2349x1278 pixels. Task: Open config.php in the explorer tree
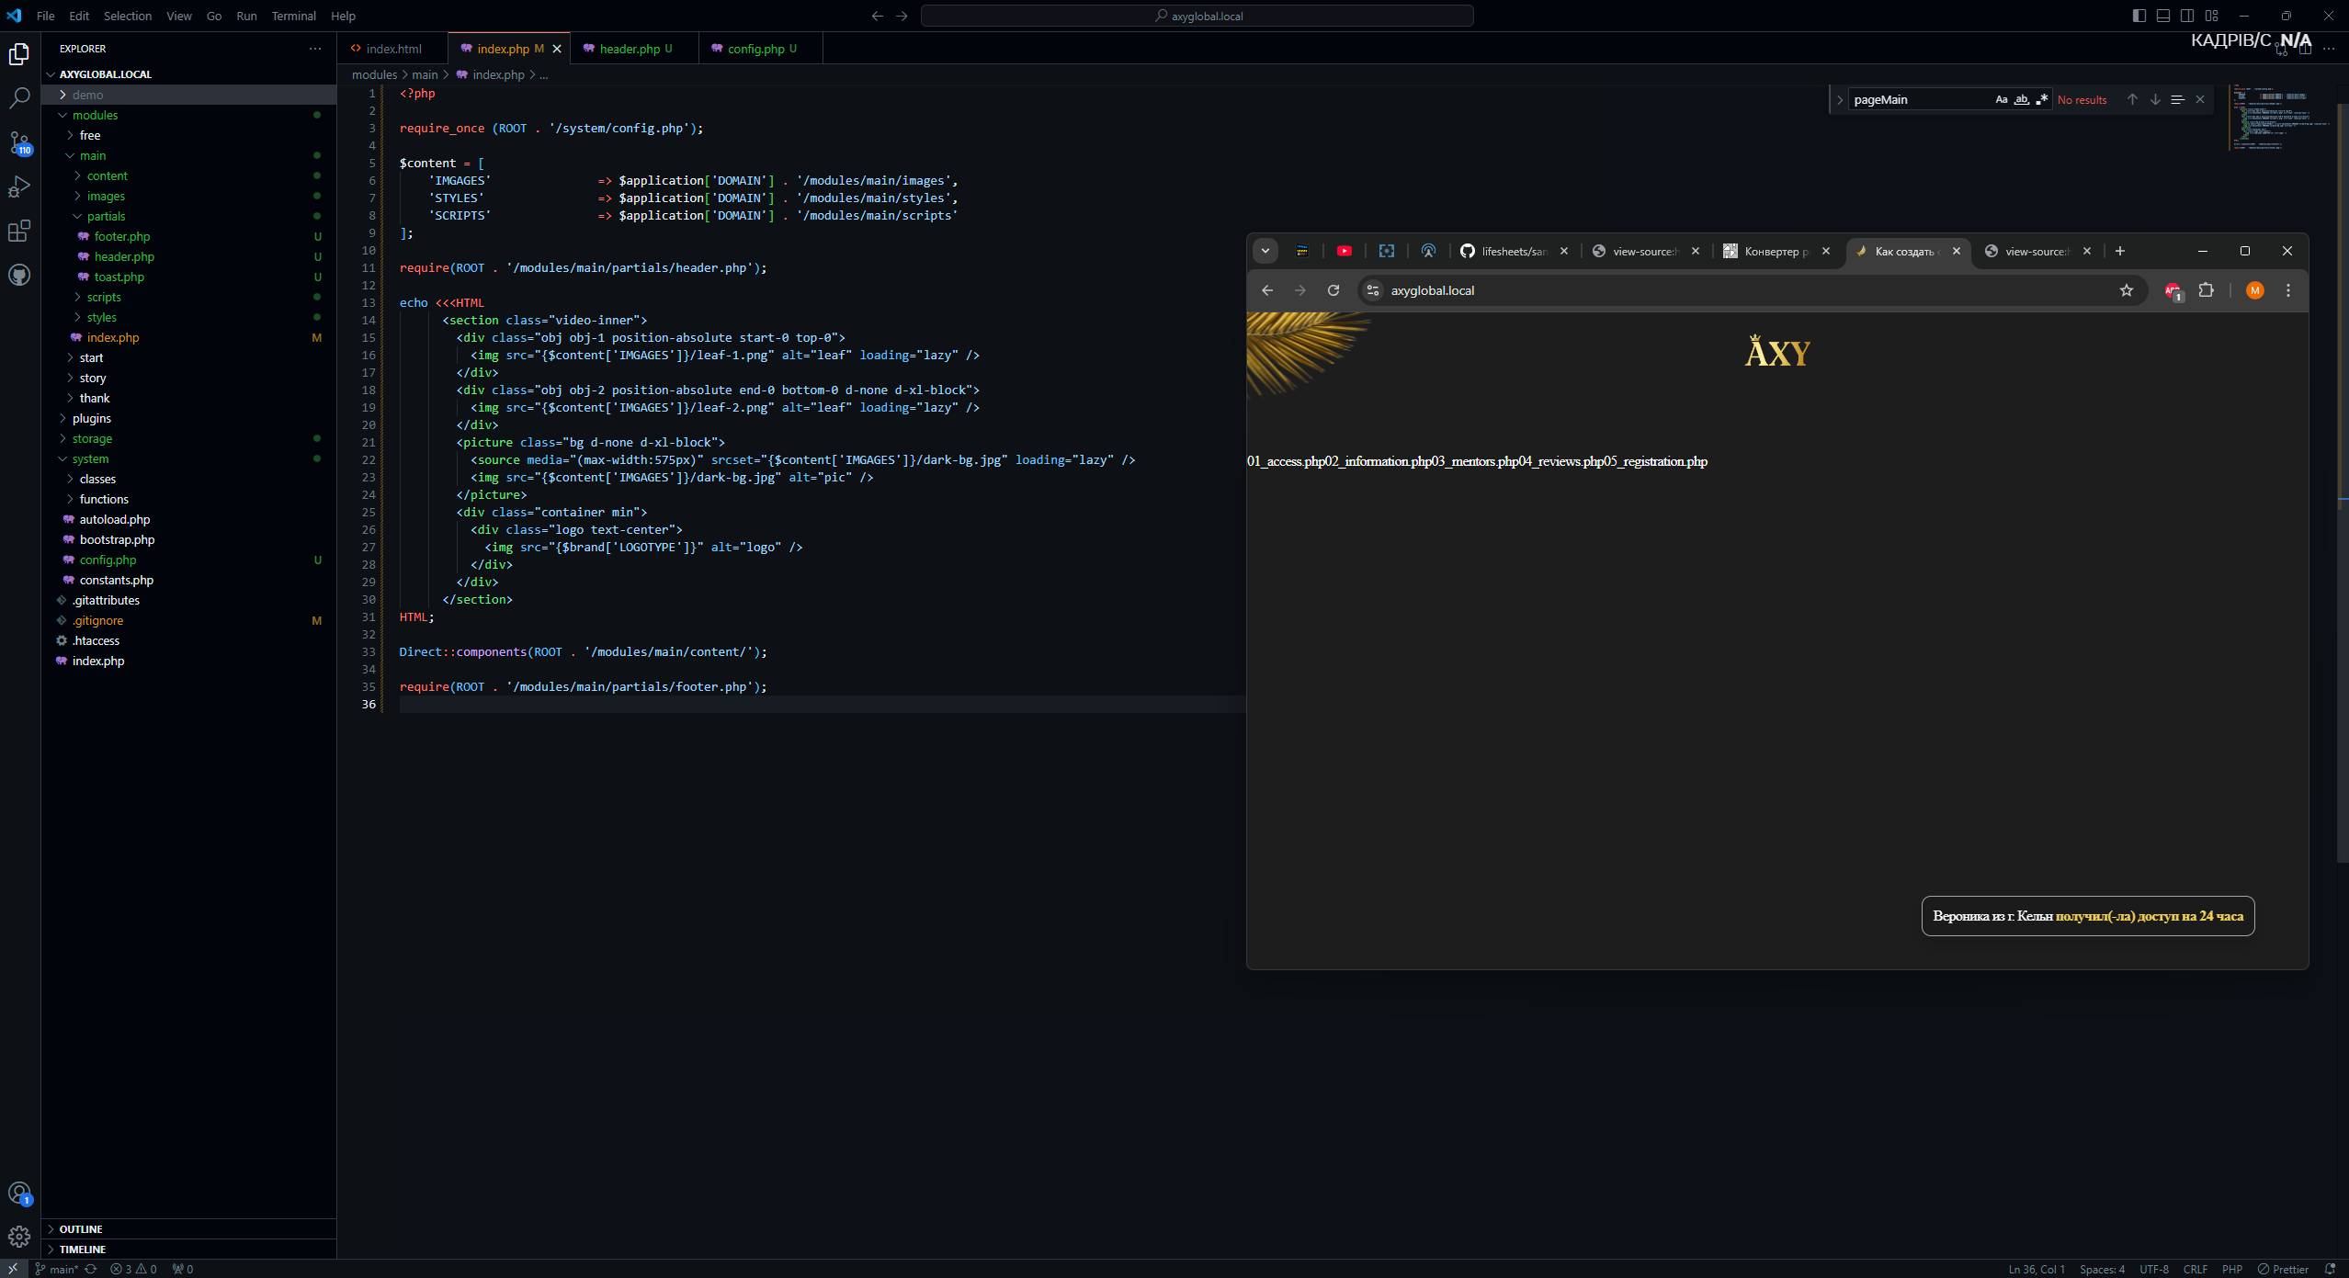click(x=108, y=560)
